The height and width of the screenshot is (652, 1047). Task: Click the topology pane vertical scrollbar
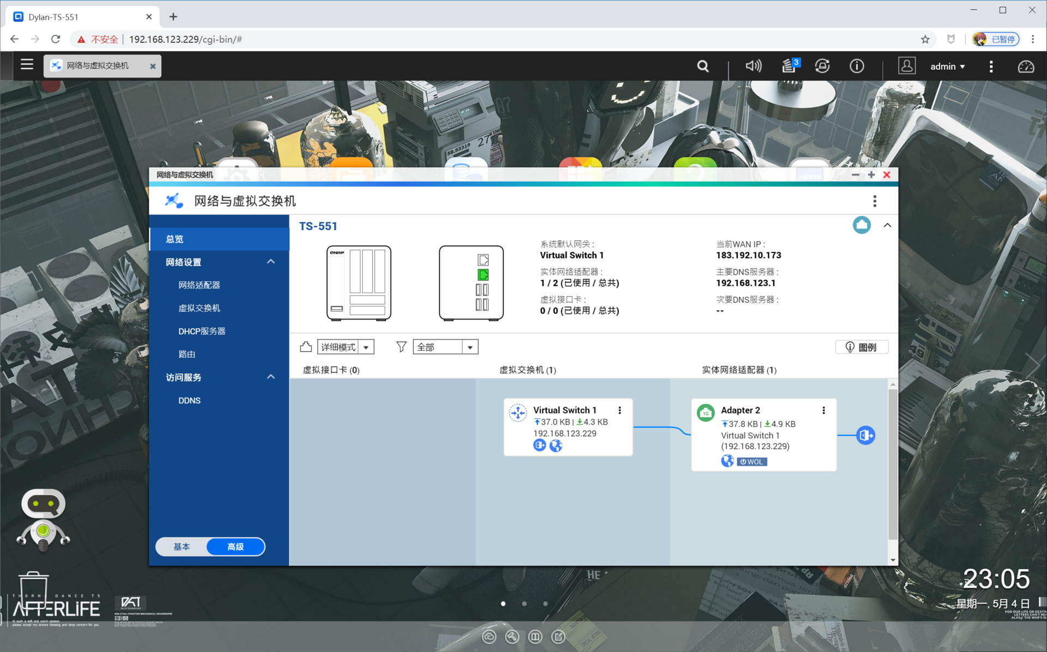coord(893,463)
